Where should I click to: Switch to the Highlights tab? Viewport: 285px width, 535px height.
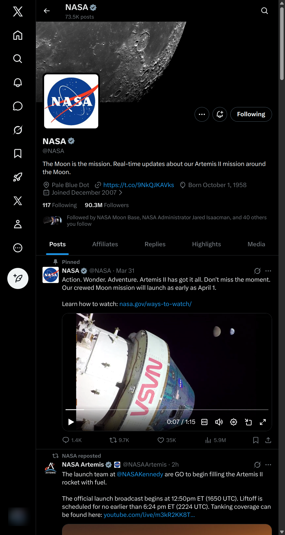coord(207,244)
